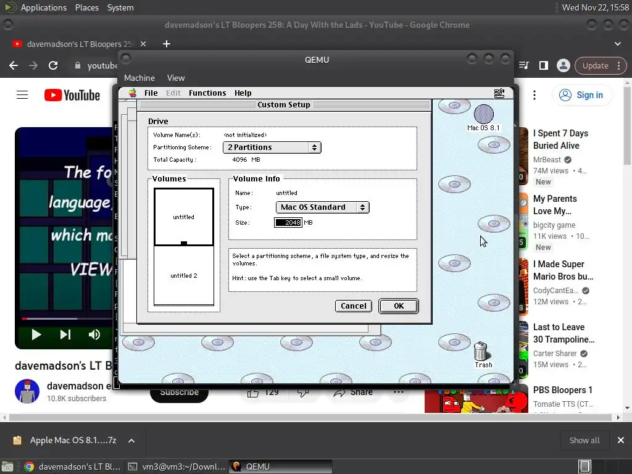Click Cancel in Custom Setup dialog
This screenshot has height=474, width=632.
click(354, 306)
